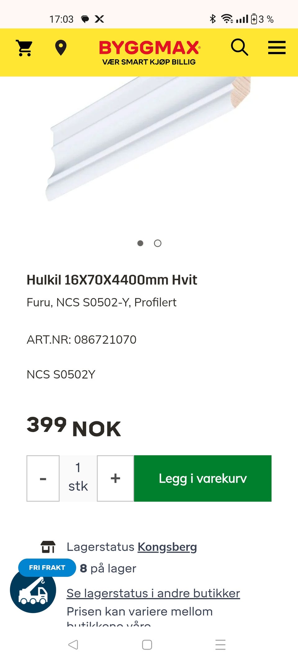The image size is (298, 663).
Task: Switch to the second product image dot
Action: (158, 243)
